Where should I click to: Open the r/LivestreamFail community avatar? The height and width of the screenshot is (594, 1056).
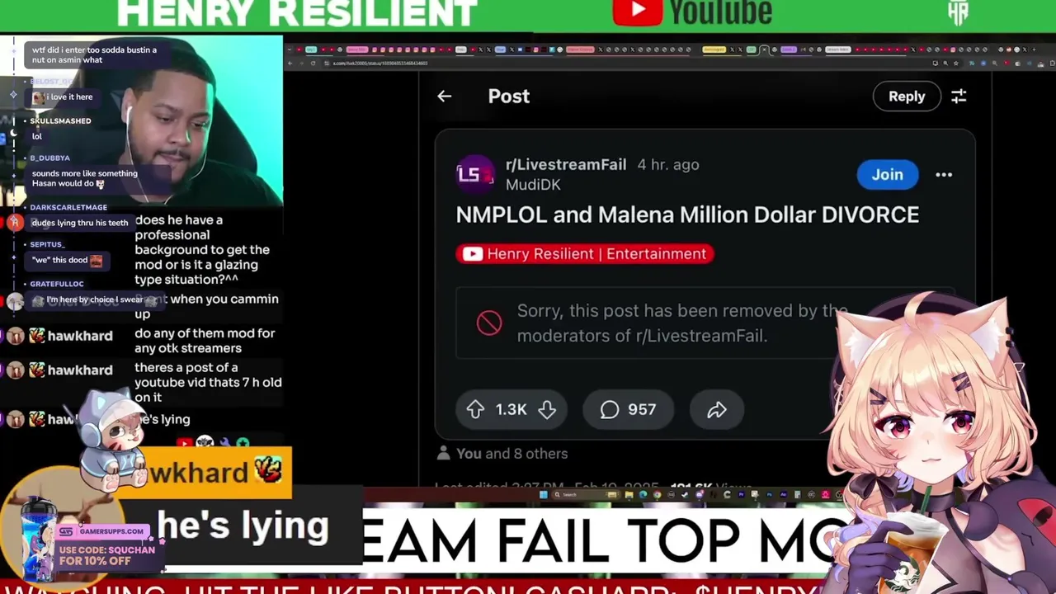pyautogui.click(x=474, y=174)
